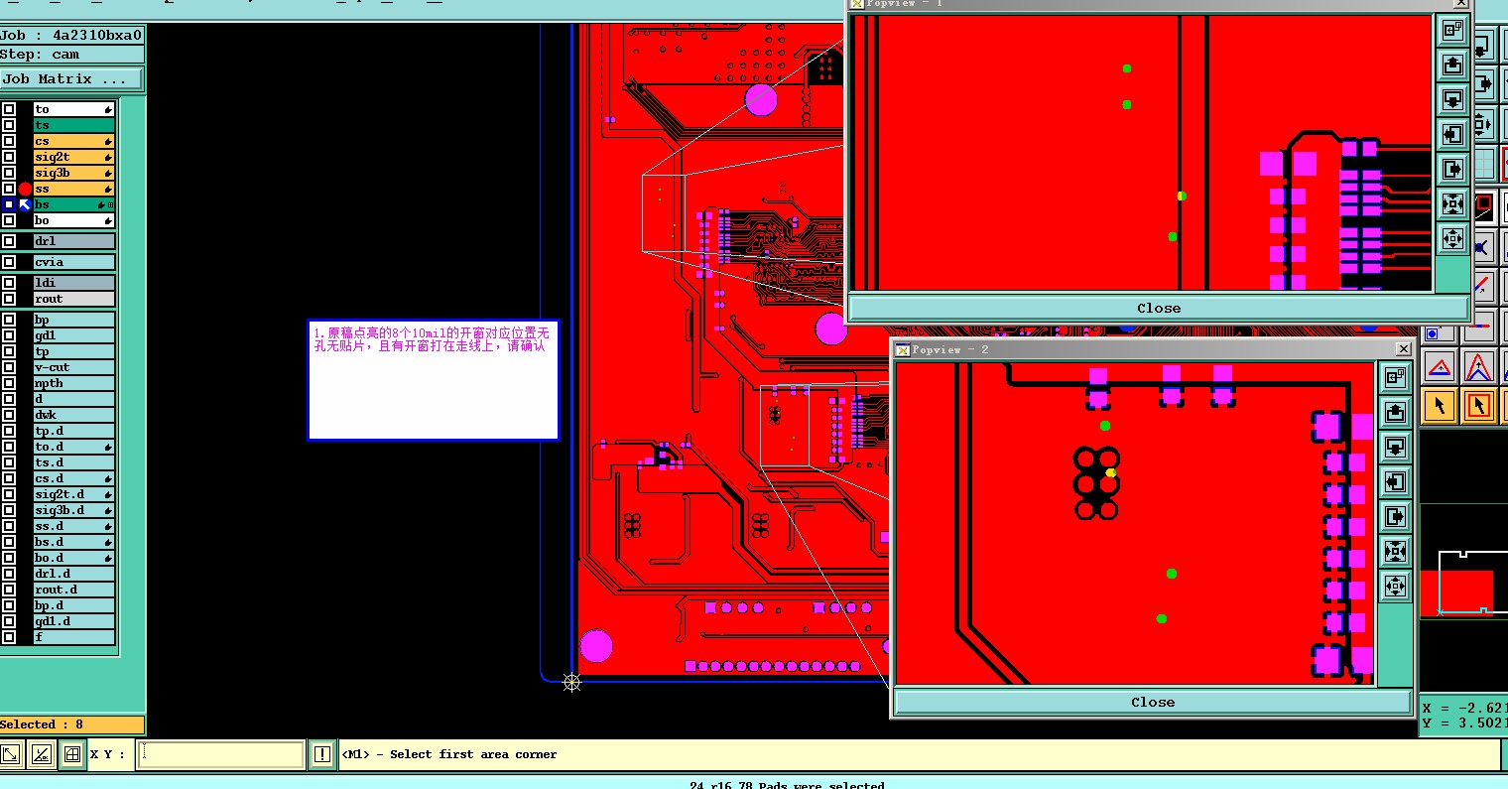Select the plain arrow pointer tool
Image resolution: width=1508 pixels, height=789 pixels.
[x=1441, y=406]
